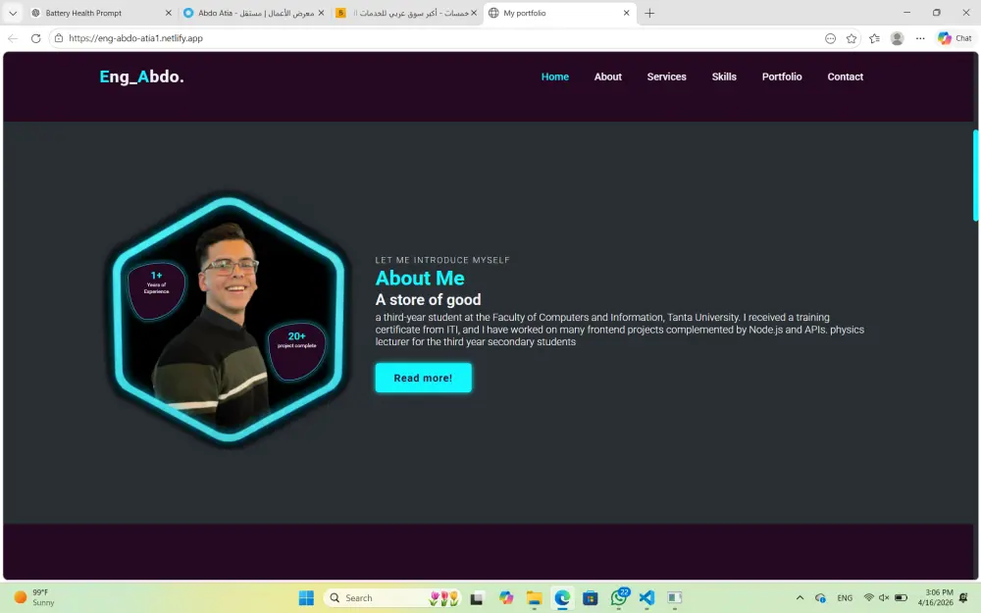Click the page vertical scrollbar thumb
This screenshot has height=613, width=981.
975,176
